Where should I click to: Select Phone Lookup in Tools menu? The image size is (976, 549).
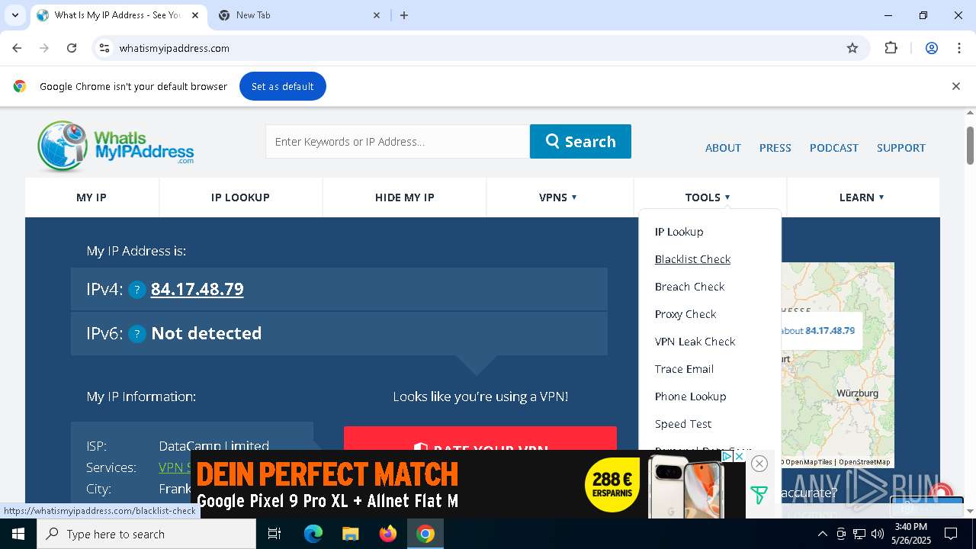[x=690, y=396]
